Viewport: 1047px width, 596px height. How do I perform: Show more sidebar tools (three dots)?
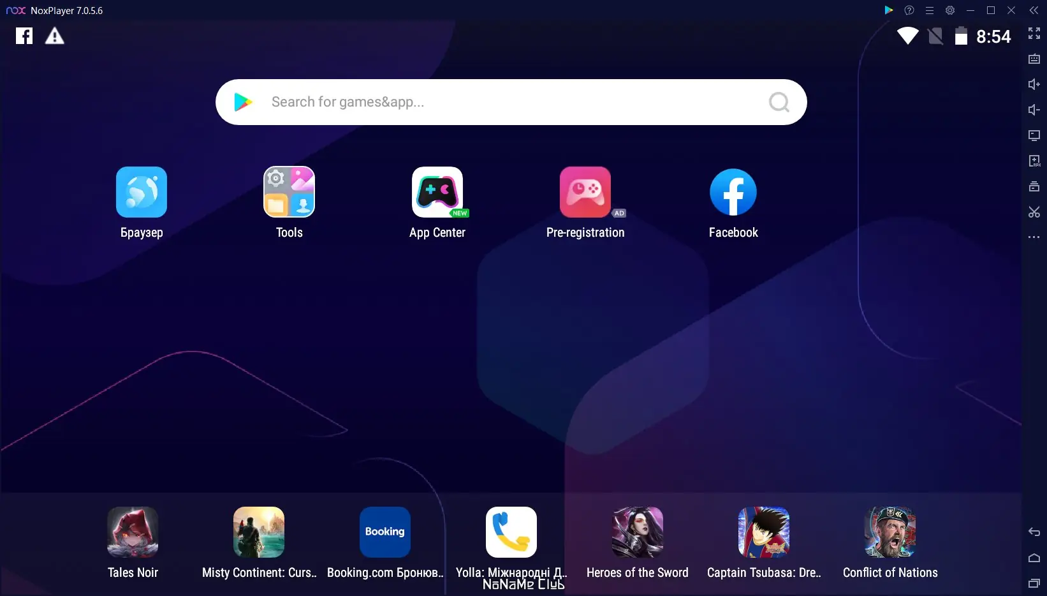coord(1034,237)
